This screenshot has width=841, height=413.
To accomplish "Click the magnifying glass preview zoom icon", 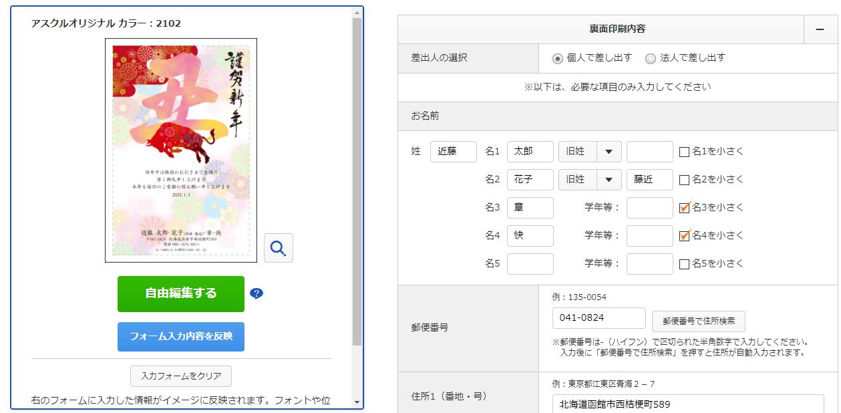I will tap(279, 249).
